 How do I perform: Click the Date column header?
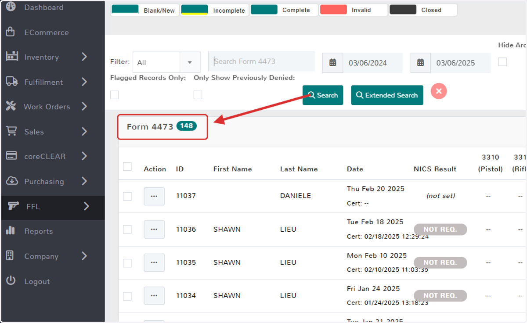[x=355, y=169]
